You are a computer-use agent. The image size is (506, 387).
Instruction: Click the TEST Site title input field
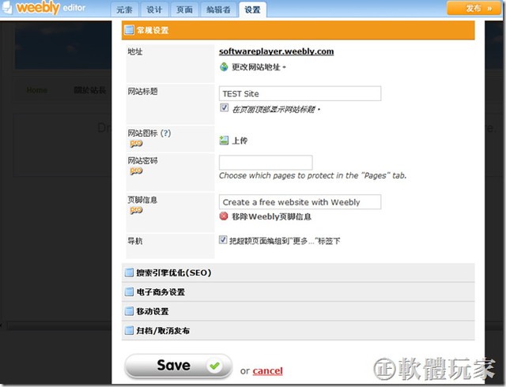pyautogui.click(x=300, y=93)
